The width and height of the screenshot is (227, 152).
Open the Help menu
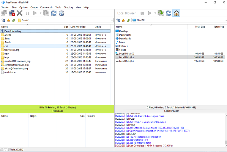(x=86, y=7)
